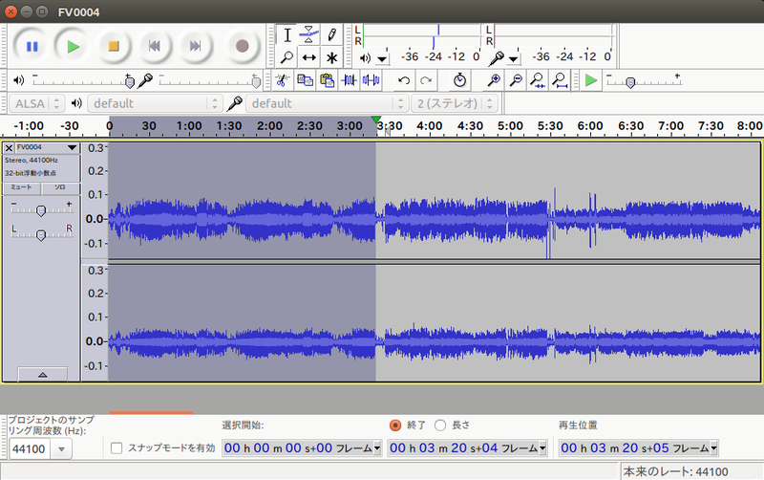Pause playback with the Pause button
764x480 pixels.
[32, 46]
